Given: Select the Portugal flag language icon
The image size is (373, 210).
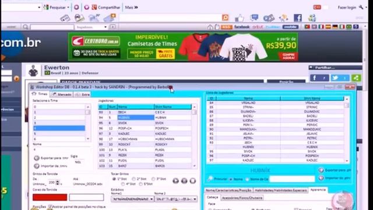Looking at the screenshot, I should [307, 27].
